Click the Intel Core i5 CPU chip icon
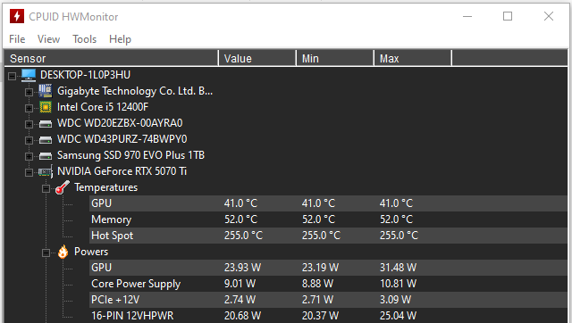 coord(46,107)
